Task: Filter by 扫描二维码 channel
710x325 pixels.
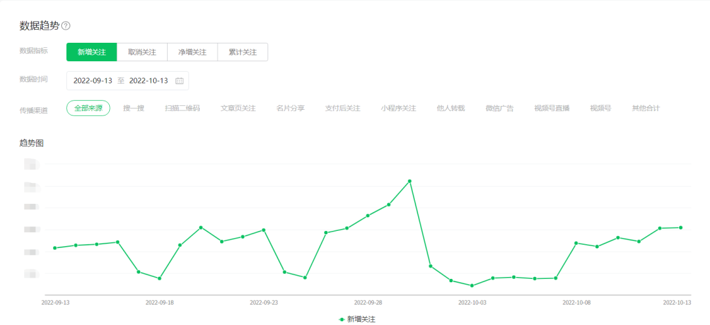Action: tap(183, 109)
